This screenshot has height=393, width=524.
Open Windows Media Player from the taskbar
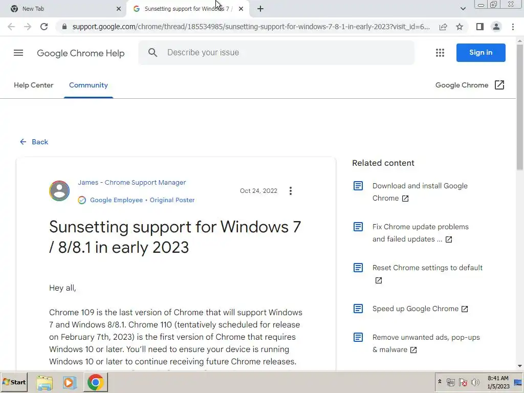pyautogui.click(x=69, y=382)
